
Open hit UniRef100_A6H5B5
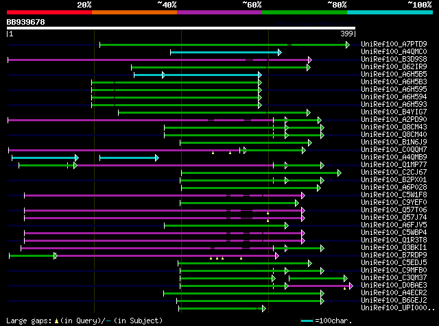pos(394,74)
